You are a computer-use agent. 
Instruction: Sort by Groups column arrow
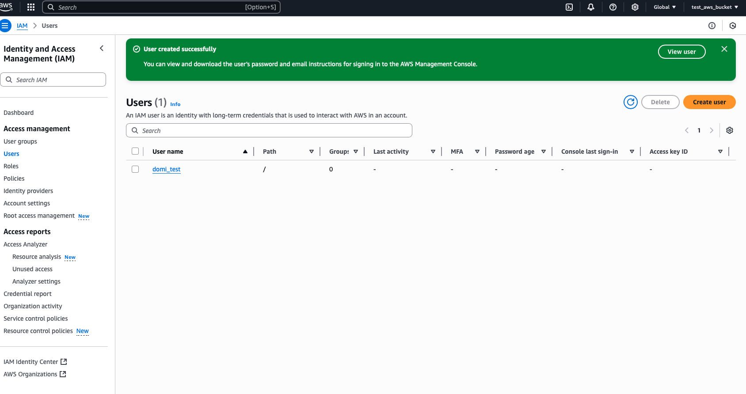pyautogui.click(x=356, y=152)
